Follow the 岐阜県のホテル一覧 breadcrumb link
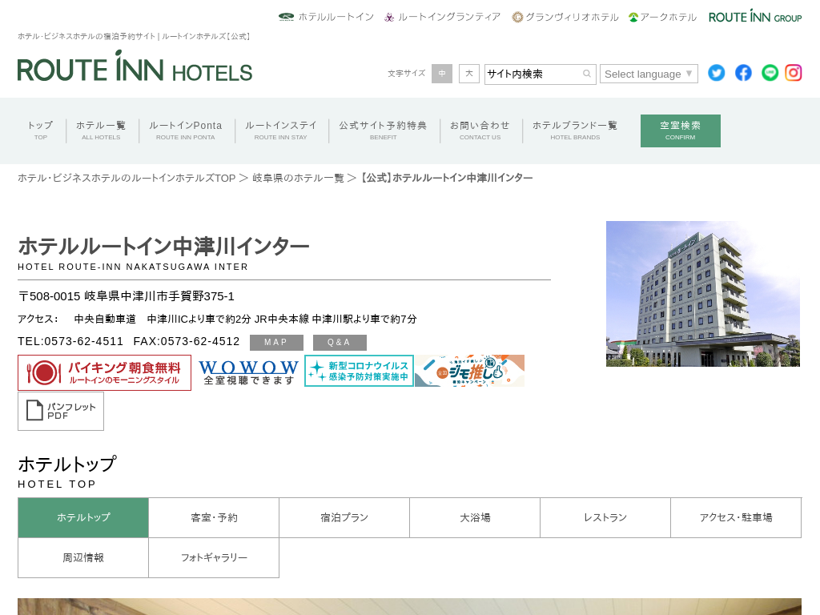 point(298,178)
